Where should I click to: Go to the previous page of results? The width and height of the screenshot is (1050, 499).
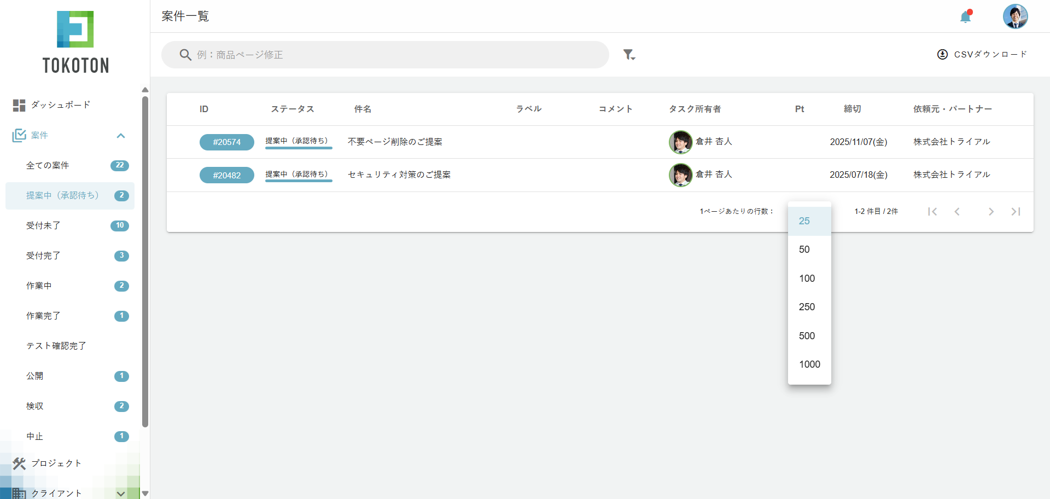957,212
